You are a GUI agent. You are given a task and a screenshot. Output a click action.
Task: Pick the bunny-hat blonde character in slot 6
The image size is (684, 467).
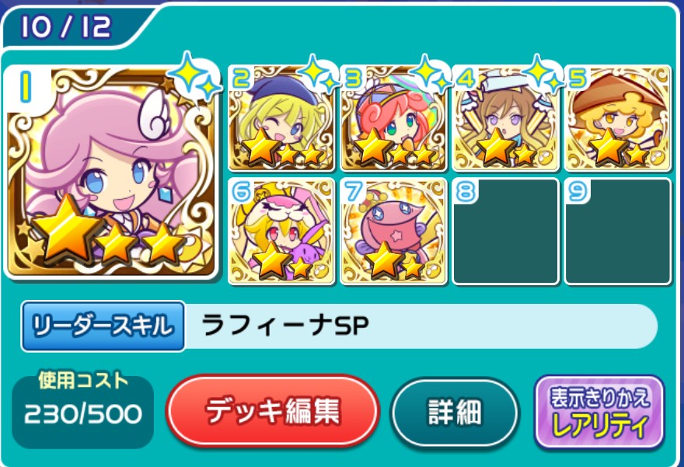pos(281,231)
